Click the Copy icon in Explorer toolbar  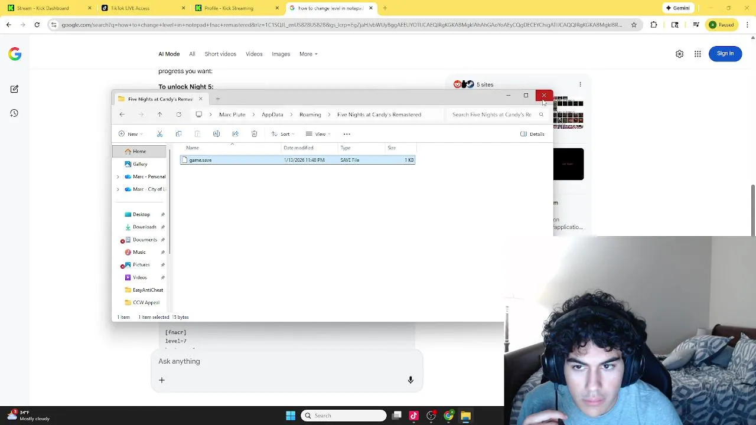pyautogui.click(x=178, y=134)
